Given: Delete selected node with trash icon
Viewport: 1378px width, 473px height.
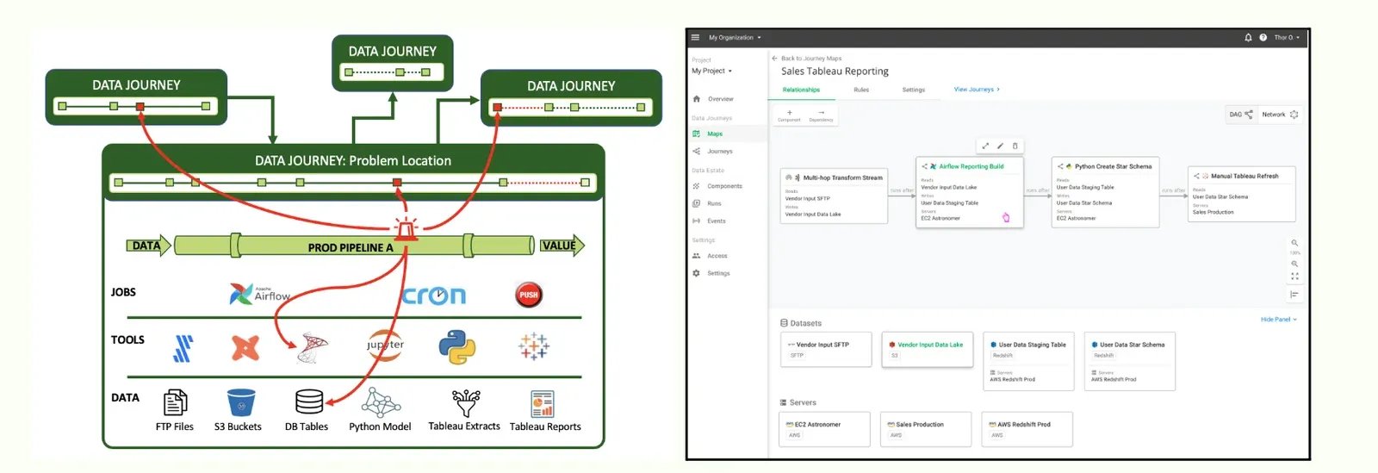Looking at the screenshot, I should pyautogui.click(x=1015, y=146).
